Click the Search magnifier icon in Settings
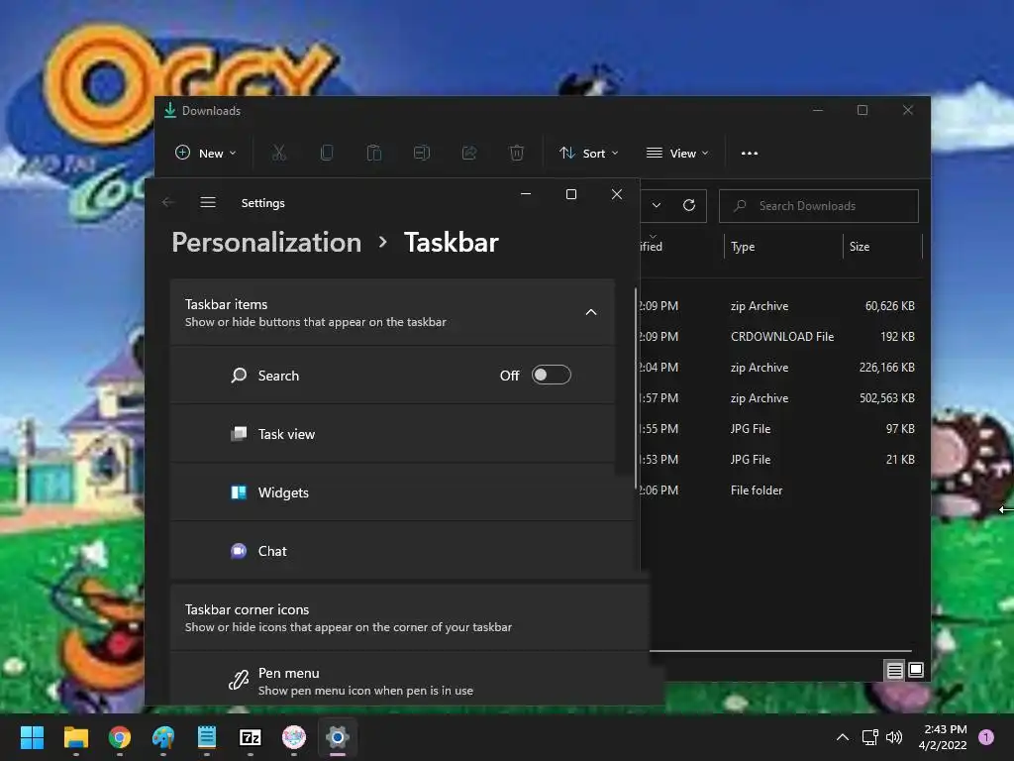This screenshot has width=1014, height=761. click(239, 376)
